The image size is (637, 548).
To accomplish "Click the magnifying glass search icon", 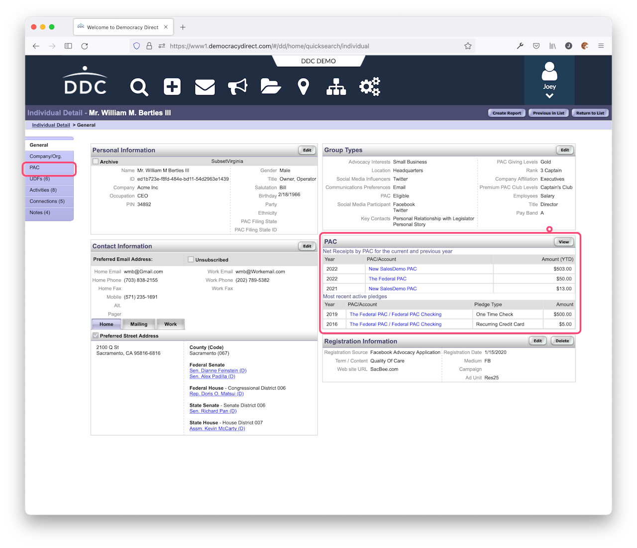I will tap(139, 87).
